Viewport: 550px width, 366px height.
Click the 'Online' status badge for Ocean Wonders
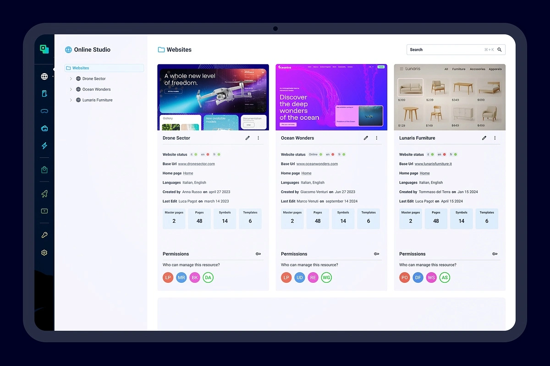(x=315, y=155)
